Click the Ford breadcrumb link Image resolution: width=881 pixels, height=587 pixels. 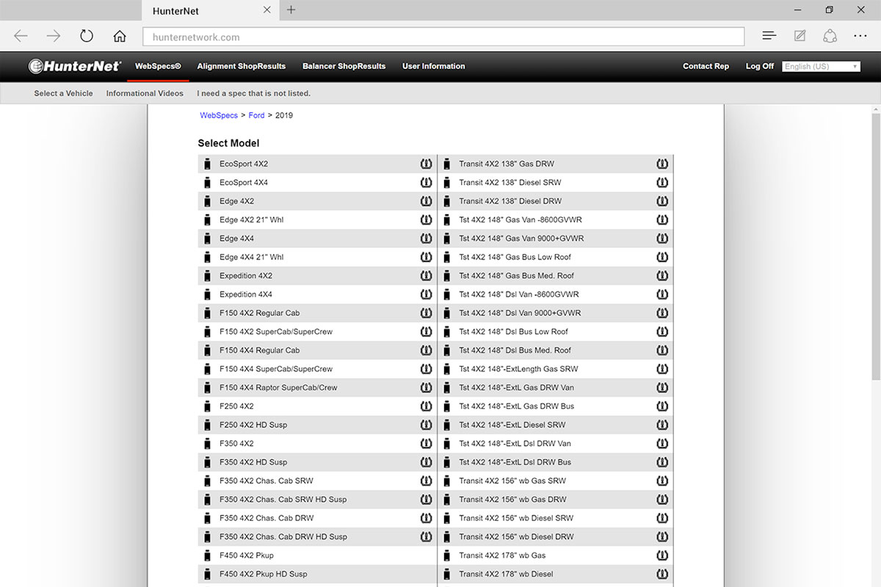256,115
